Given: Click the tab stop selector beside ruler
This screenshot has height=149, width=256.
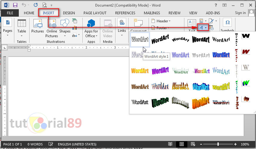Looking at the screenshot, I should [x=4, y=48].
